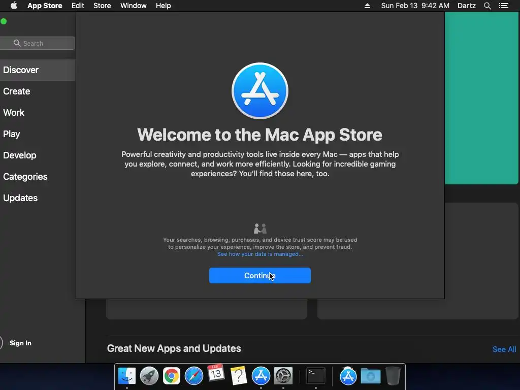
Task: Click the date and time in menu bar
Action: point(415,6)
